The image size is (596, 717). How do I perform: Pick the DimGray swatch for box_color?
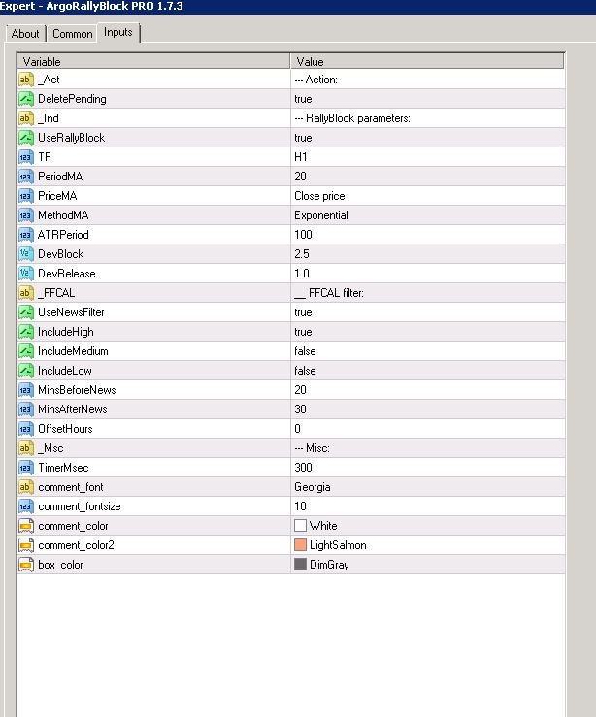(x=300, y=565)
